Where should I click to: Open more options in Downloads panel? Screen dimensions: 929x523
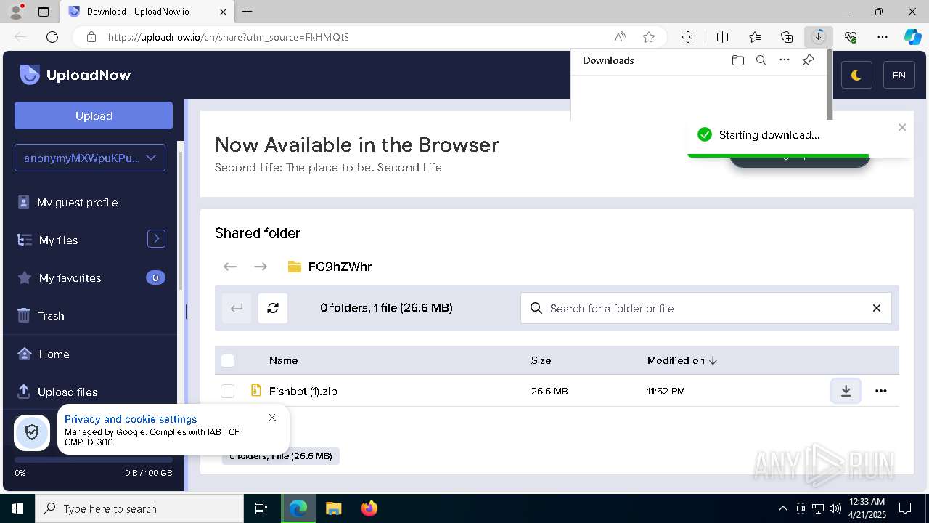coord(785,60)
